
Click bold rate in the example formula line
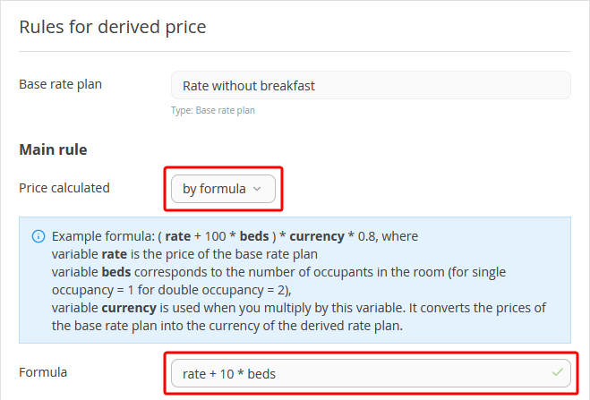click(177, 236)
